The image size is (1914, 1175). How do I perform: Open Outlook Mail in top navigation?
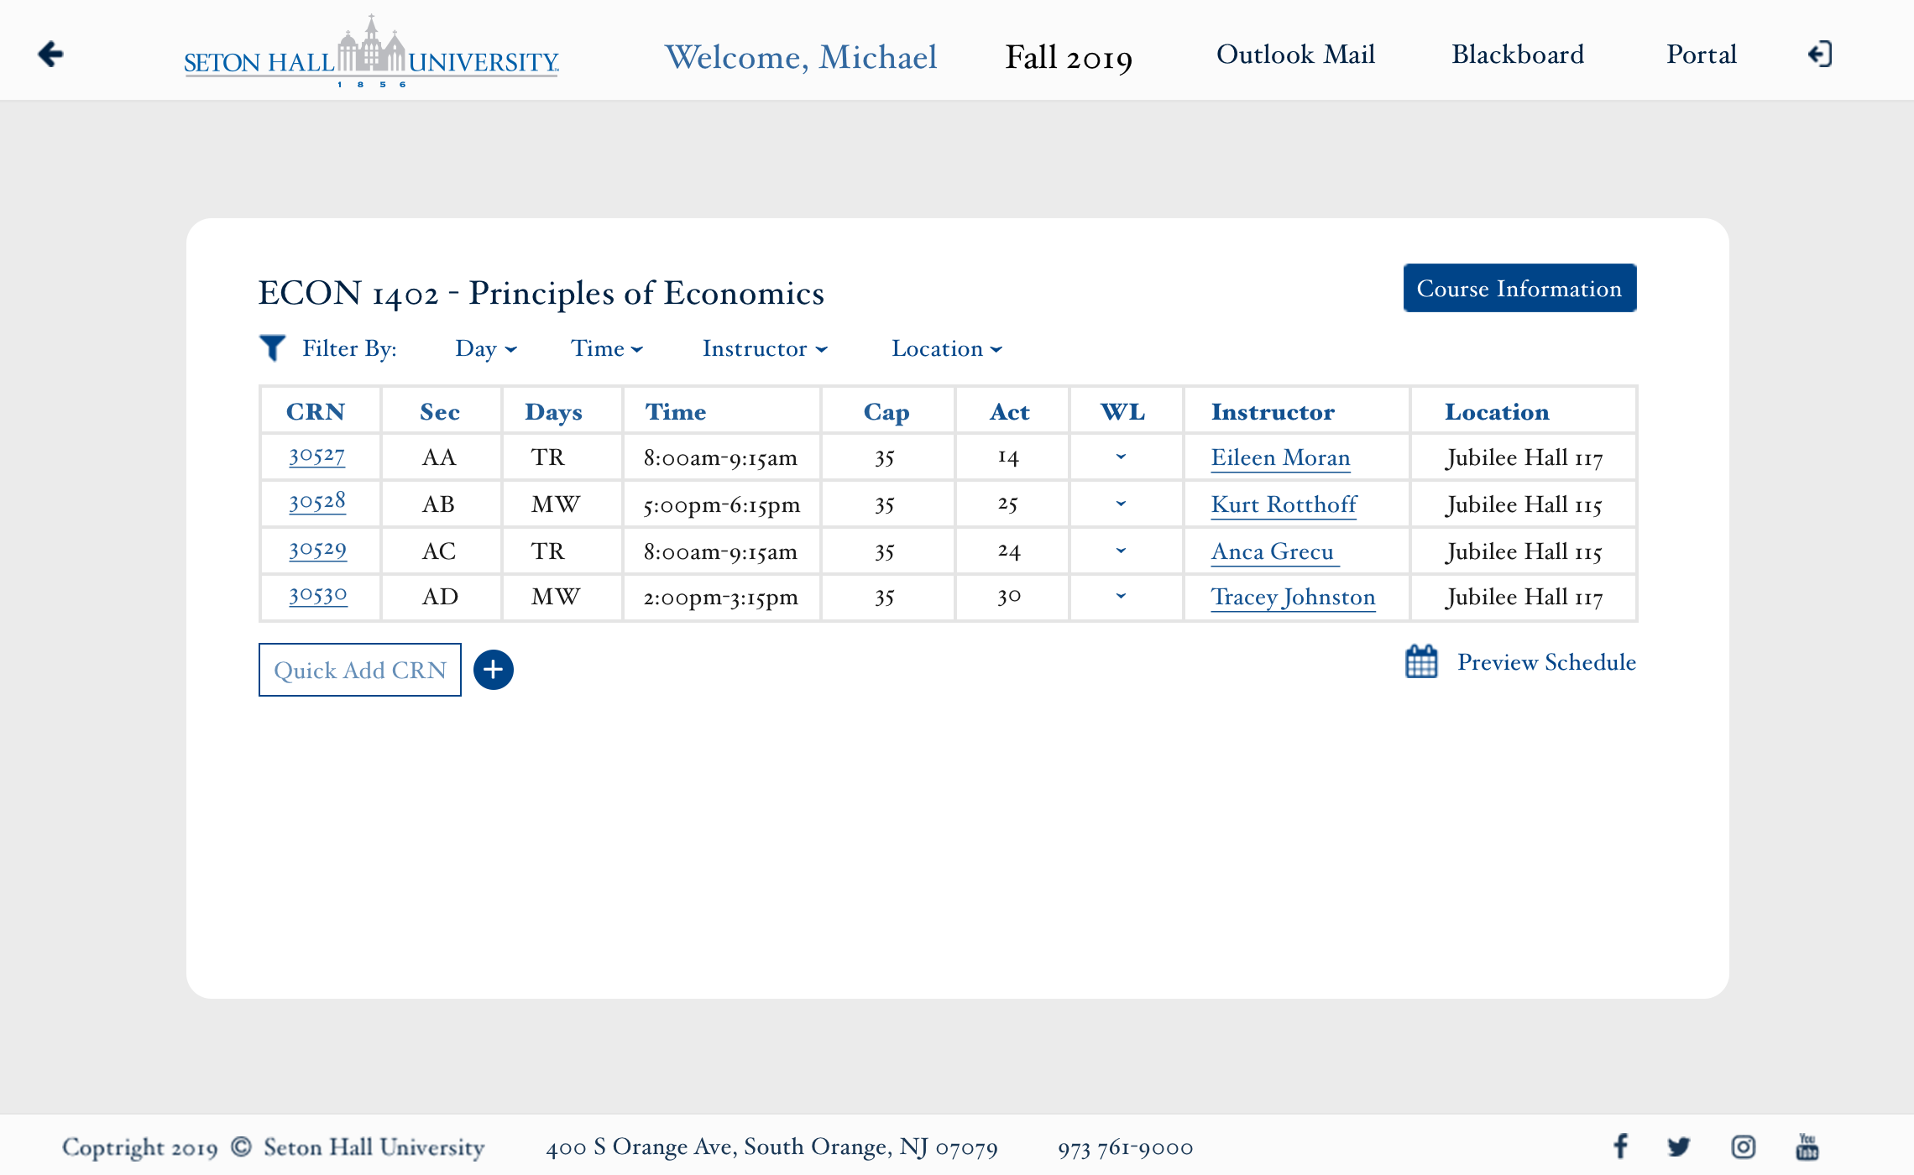click(1295, 55)
